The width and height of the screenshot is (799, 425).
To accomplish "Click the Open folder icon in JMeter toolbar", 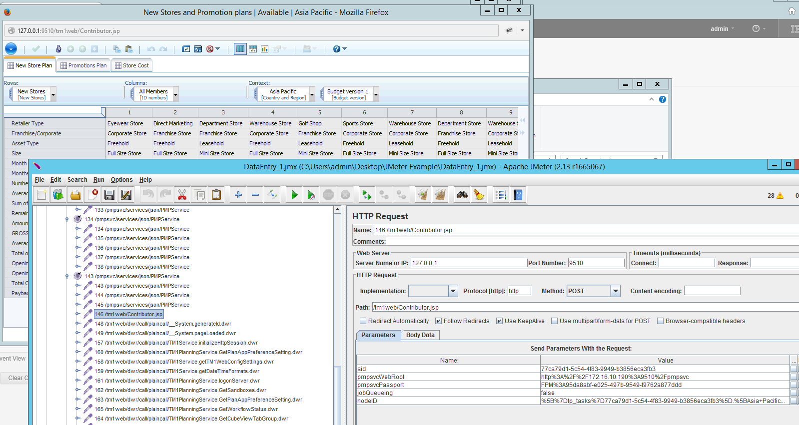I will coord(75,195).
